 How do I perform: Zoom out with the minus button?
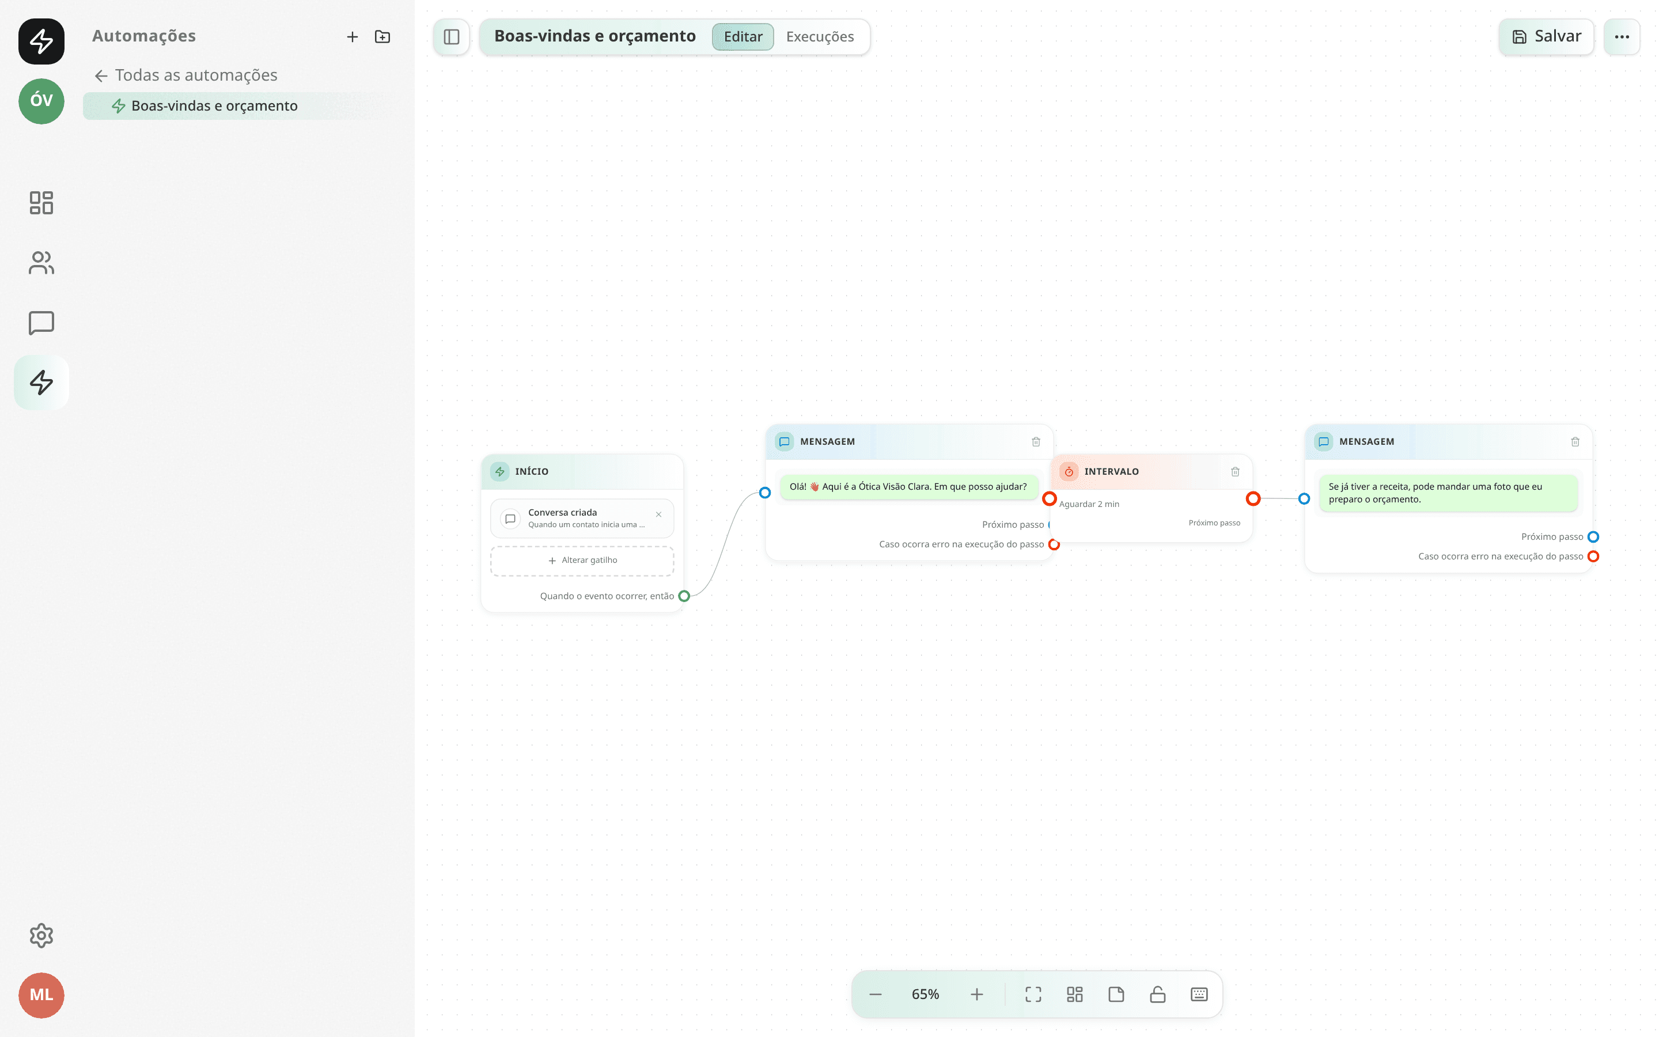coord(876,994)
